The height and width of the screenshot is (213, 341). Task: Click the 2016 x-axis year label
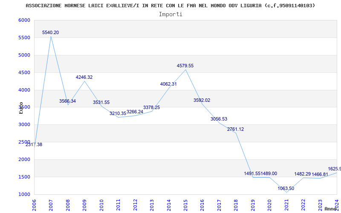(202, 204)
